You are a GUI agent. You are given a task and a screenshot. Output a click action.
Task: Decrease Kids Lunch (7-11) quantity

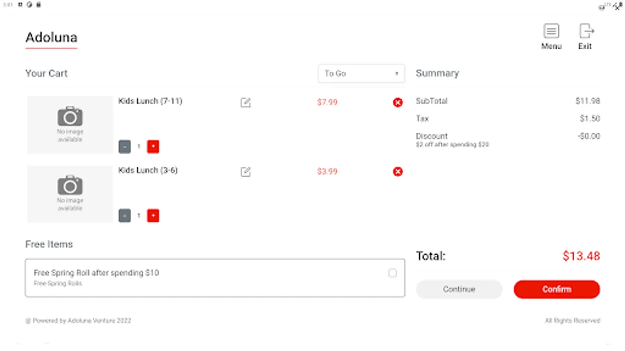click(x=125, y=147)
